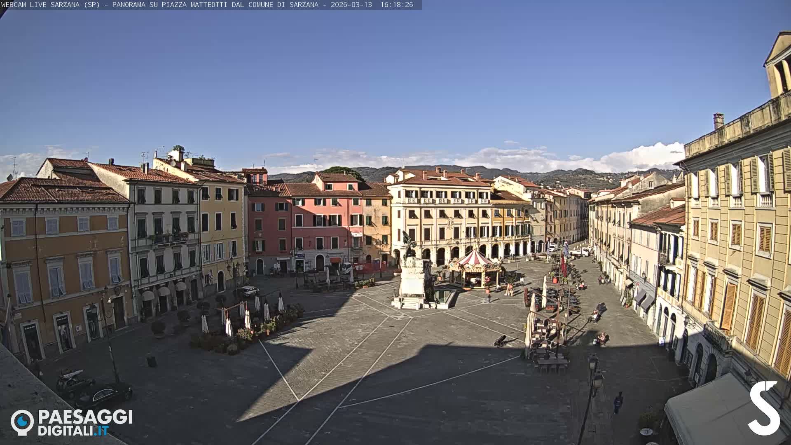
Task: Click the Paesaggi Digitali eye logo icon
Action: click(22, 422)
